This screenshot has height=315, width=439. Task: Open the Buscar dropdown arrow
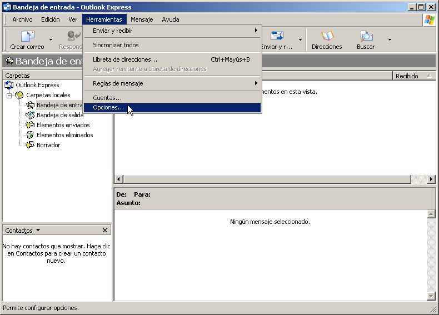pyautogui.click(x=390, y=39)
